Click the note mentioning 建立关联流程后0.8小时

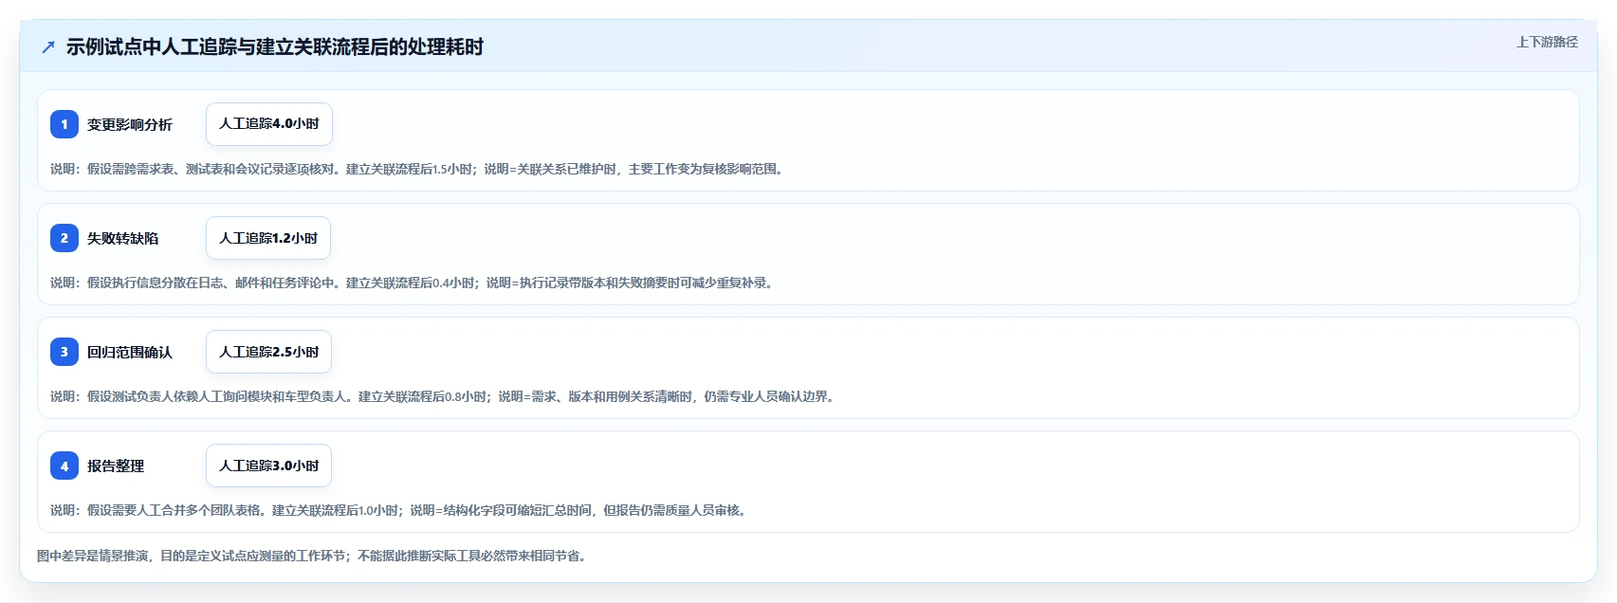click(445, 396)
